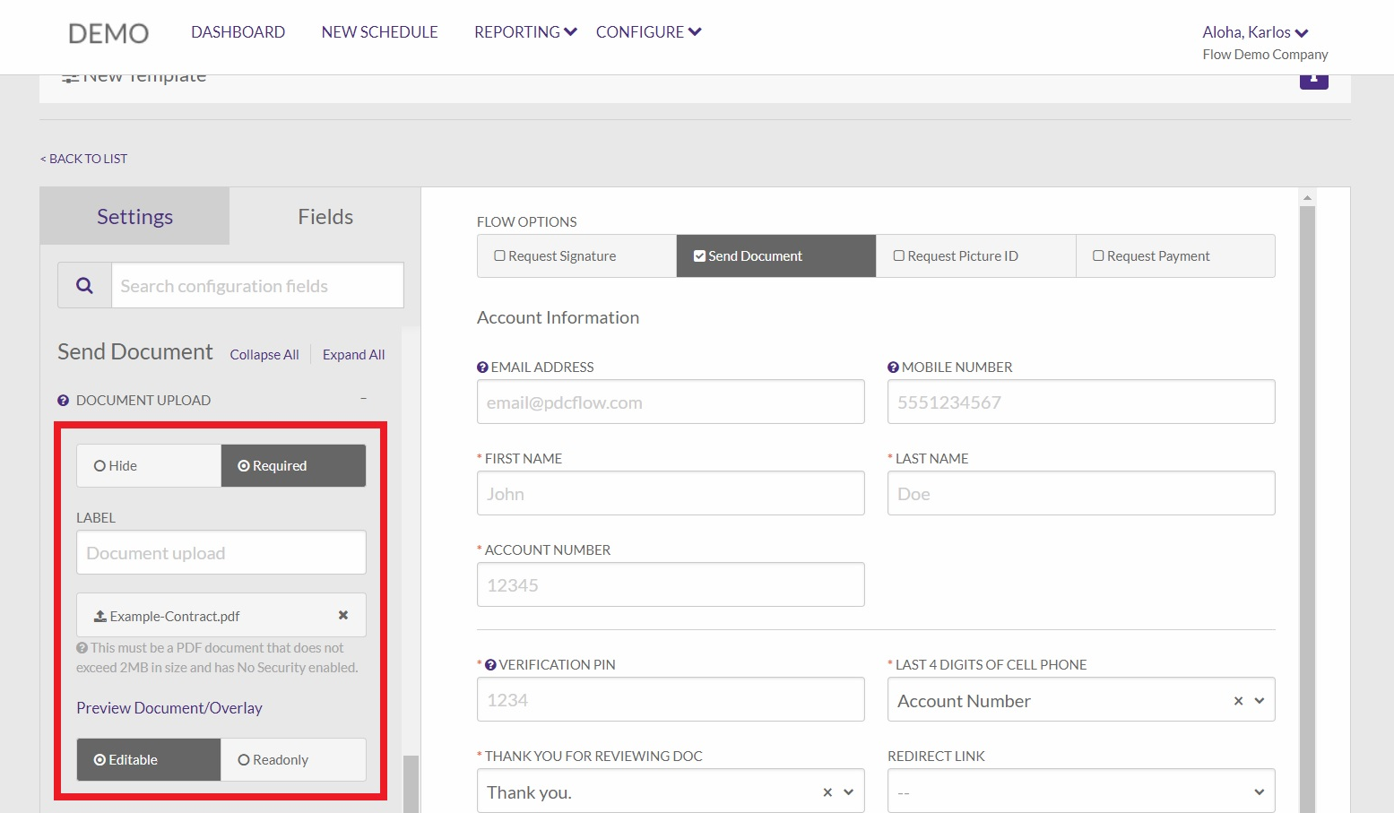Click the DOCUMENT UPLOAD help icon

64,401
